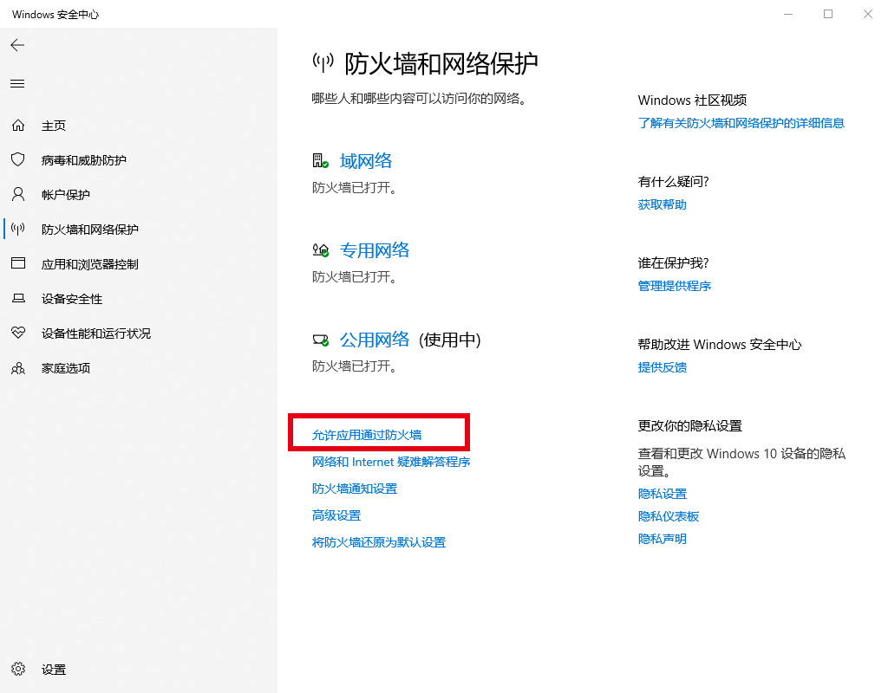
Task: Open 病毒和威胁防护 section
Action: [84, 160]
